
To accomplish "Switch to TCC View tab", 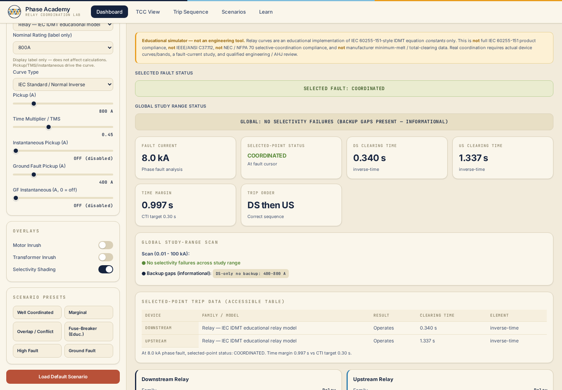I will coord(148,12).
